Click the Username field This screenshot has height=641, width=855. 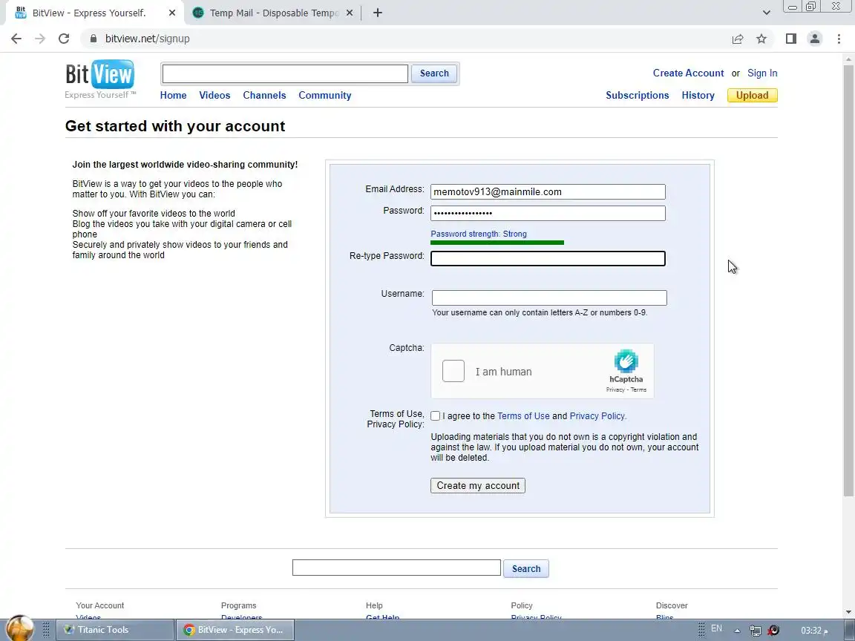(549, 298)
